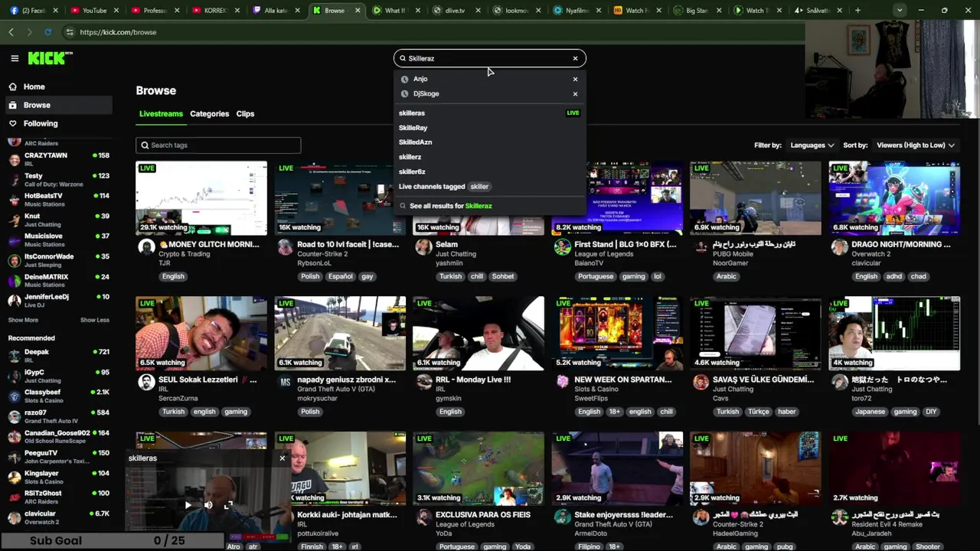
Task: Click SercanZurna streamer avatar
Action: 146,382
